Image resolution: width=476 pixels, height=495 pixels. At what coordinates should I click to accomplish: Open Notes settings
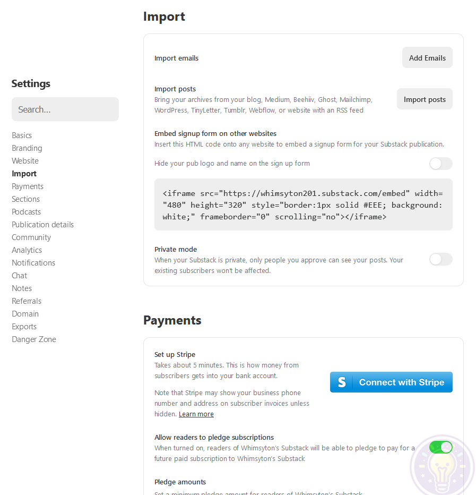(22, 288)
